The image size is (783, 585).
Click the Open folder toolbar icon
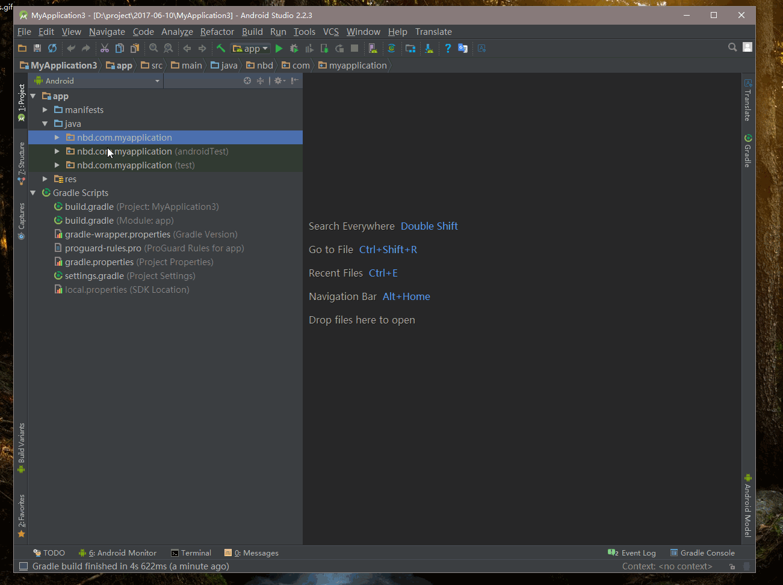click(x=22, y=48)
